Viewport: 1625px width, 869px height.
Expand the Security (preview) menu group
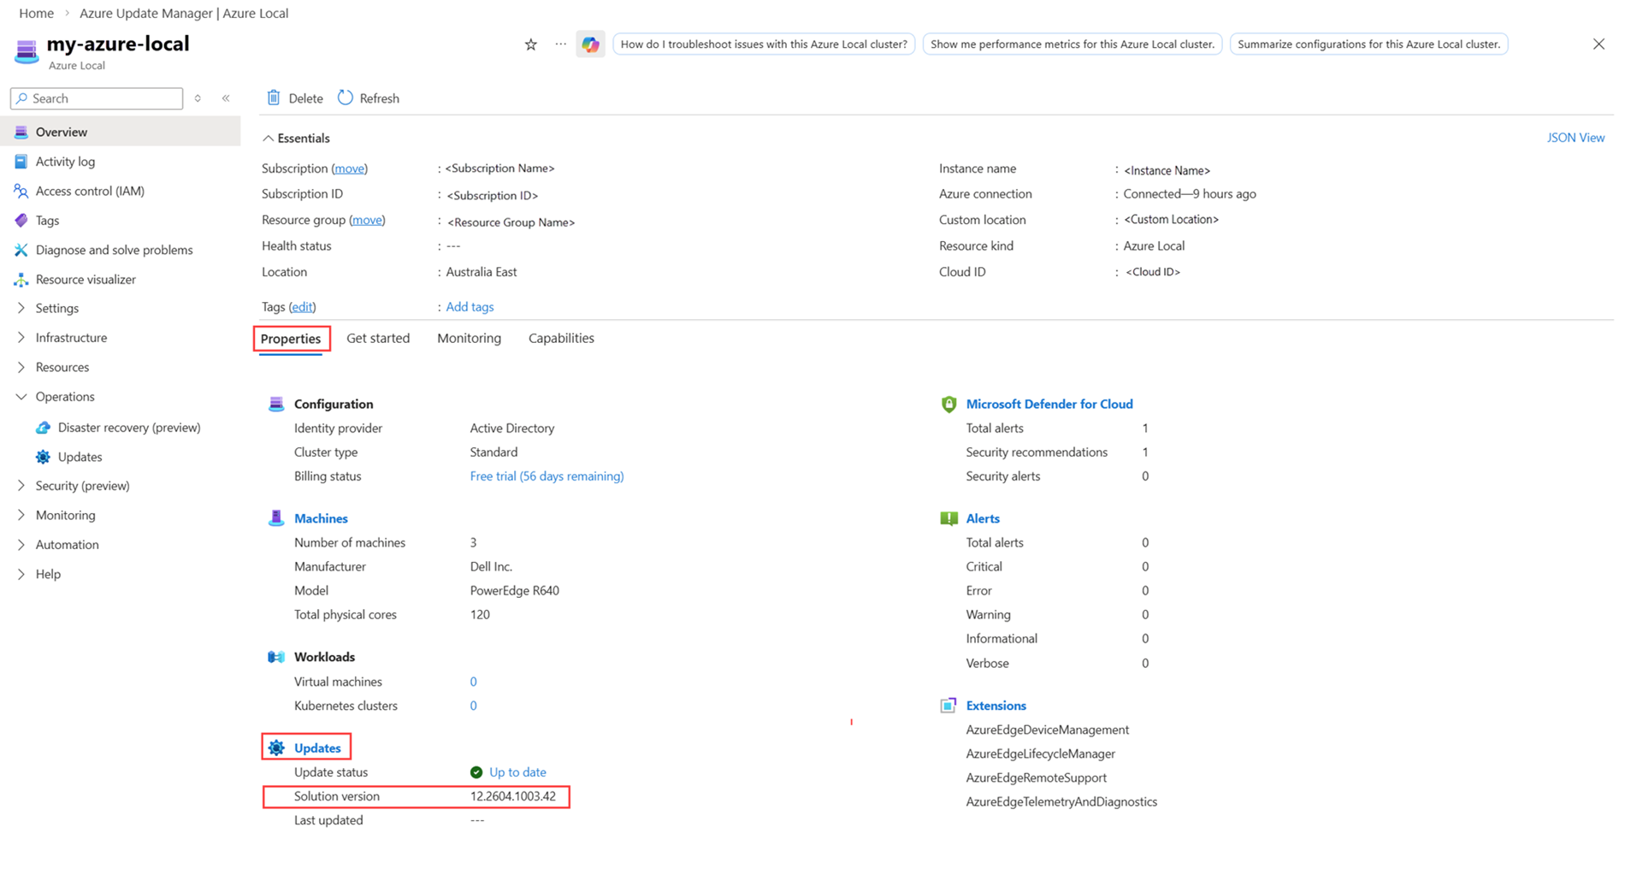point(21,486)
